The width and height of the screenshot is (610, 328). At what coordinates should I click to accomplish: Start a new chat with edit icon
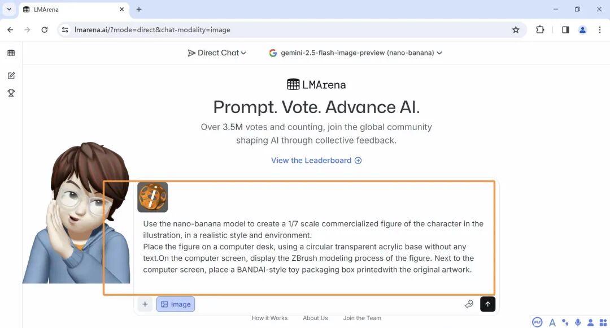11,76
